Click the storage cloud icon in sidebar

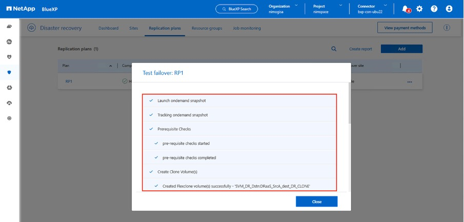[x=9, y=26]
